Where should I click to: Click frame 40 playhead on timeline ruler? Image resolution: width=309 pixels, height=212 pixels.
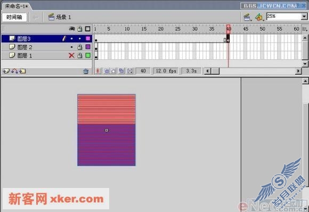[228, 29]
